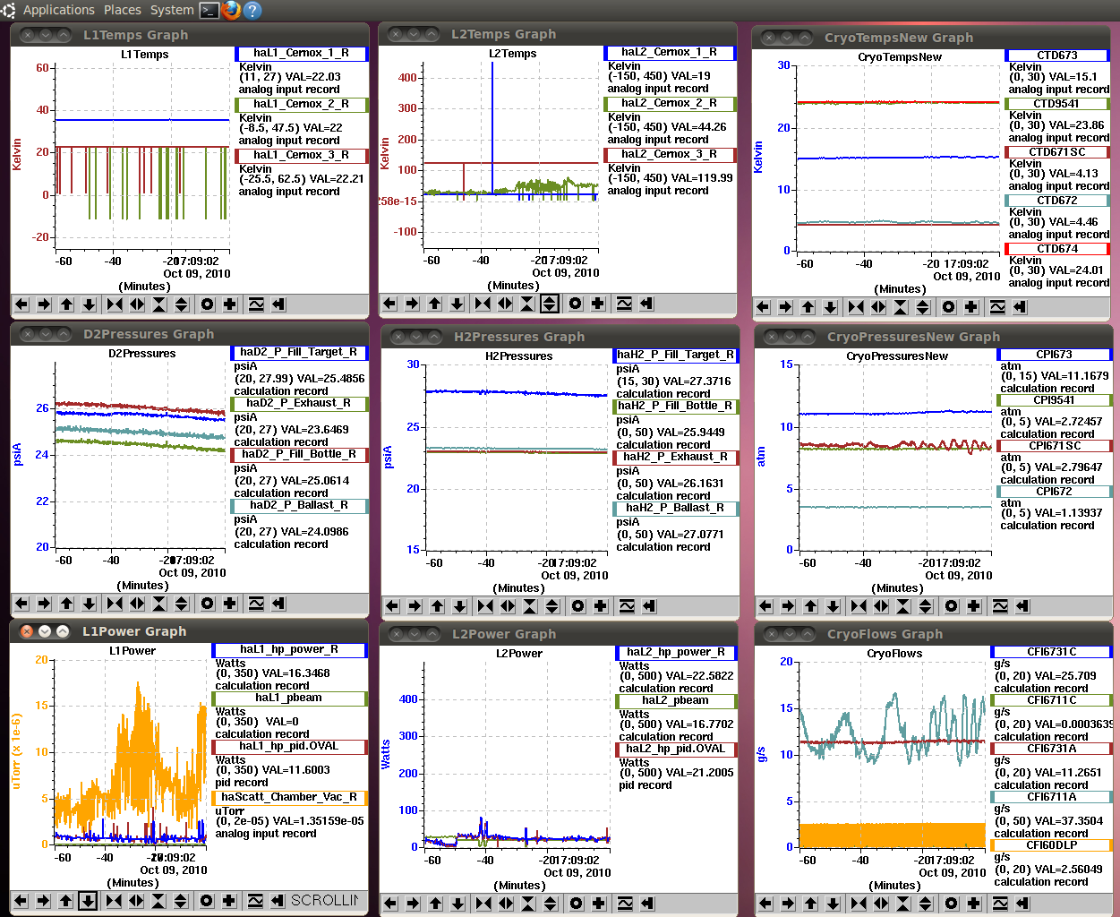Select haL2_pbeam legend label
This screenshot has width=1120, height=917.
tap(676, 700)
